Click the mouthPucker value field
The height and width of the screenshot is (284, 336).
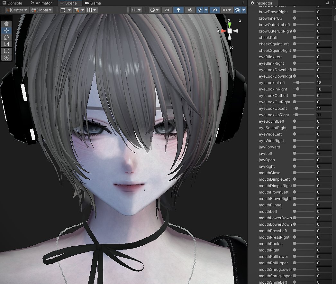[324, 244]
